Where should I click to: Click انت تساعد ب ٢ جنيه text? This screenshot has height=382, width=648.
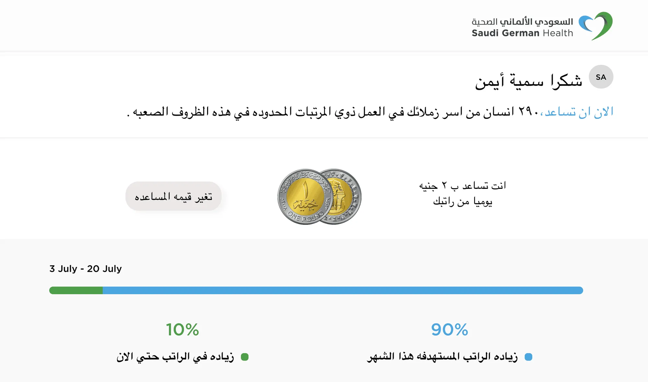point(462,186)
